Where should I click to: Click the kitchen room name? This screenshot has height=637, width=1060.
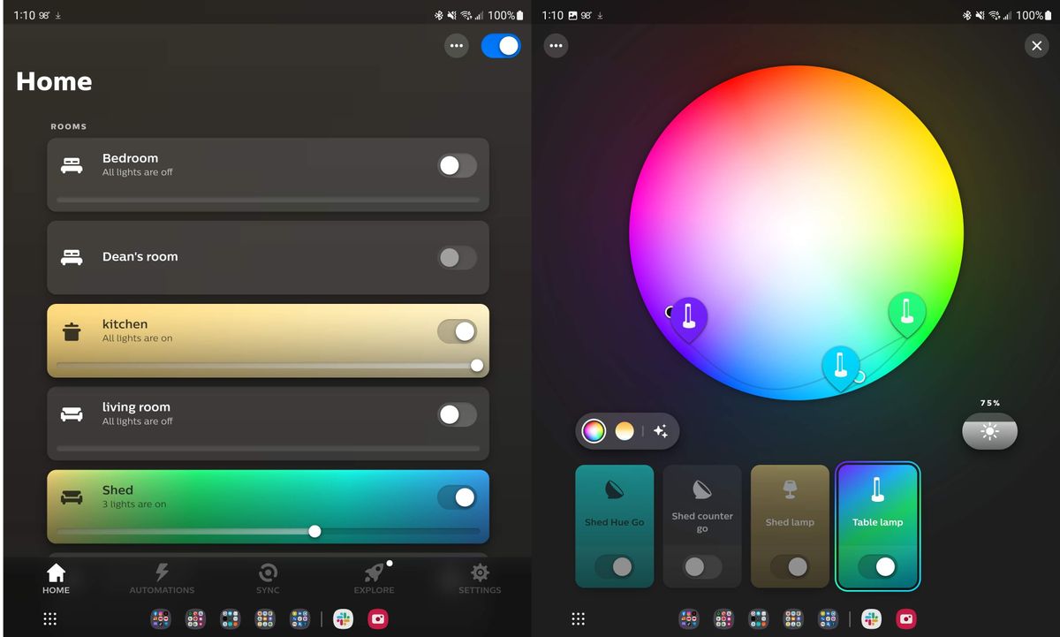click(x=125, y=324)
